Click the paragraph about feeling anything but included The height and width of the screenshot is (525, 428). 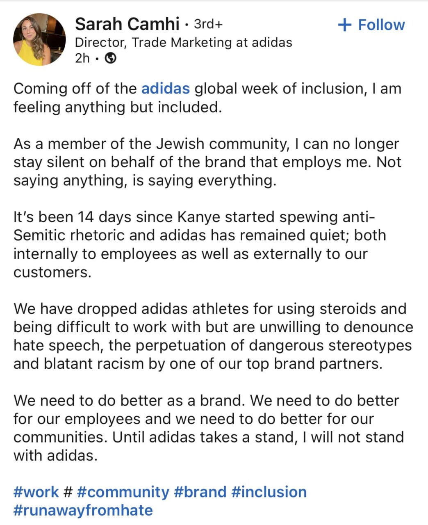tap(207, 98)
